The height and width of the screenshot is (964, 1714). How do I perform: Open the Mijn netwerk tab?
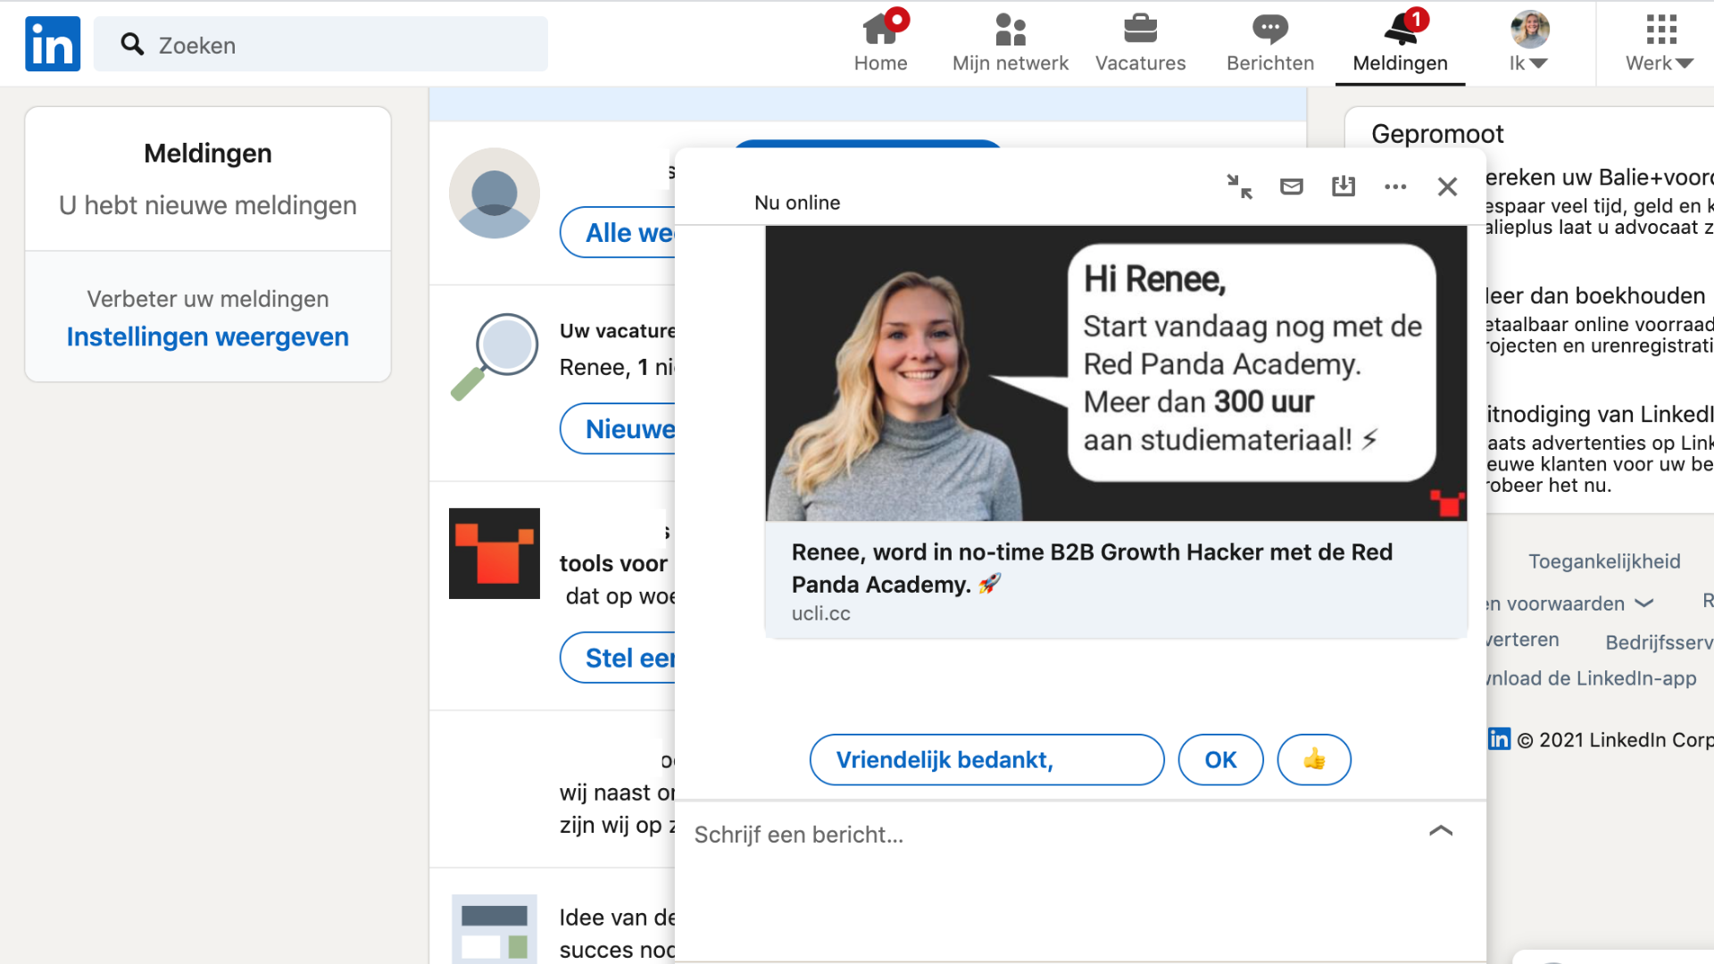point(1010,43)
